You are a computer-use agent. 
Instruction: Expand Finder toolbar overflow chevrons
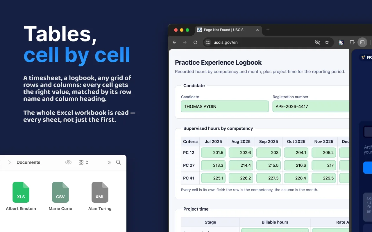click(109, 162)
